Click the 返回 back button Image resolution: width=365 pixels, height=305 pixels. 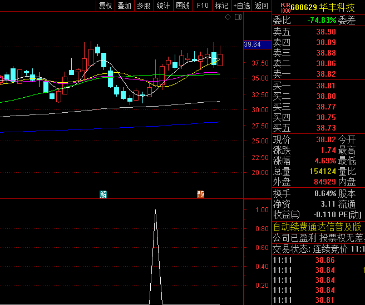click(261, 6)
